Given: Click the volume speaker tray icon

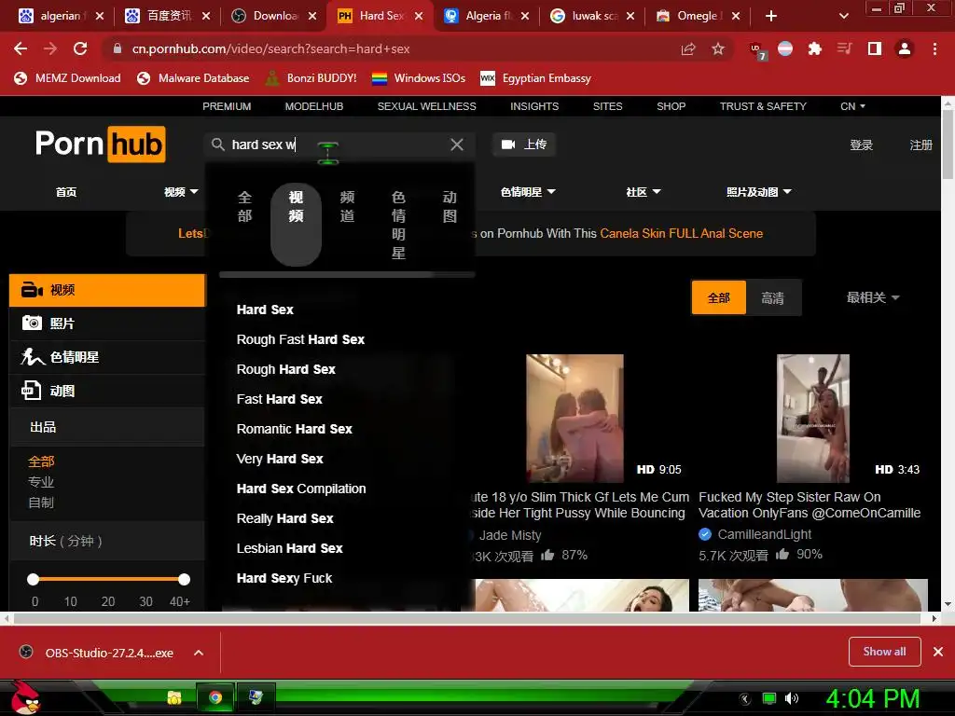Looking at the screenshot, I should (x=792, y=698).
